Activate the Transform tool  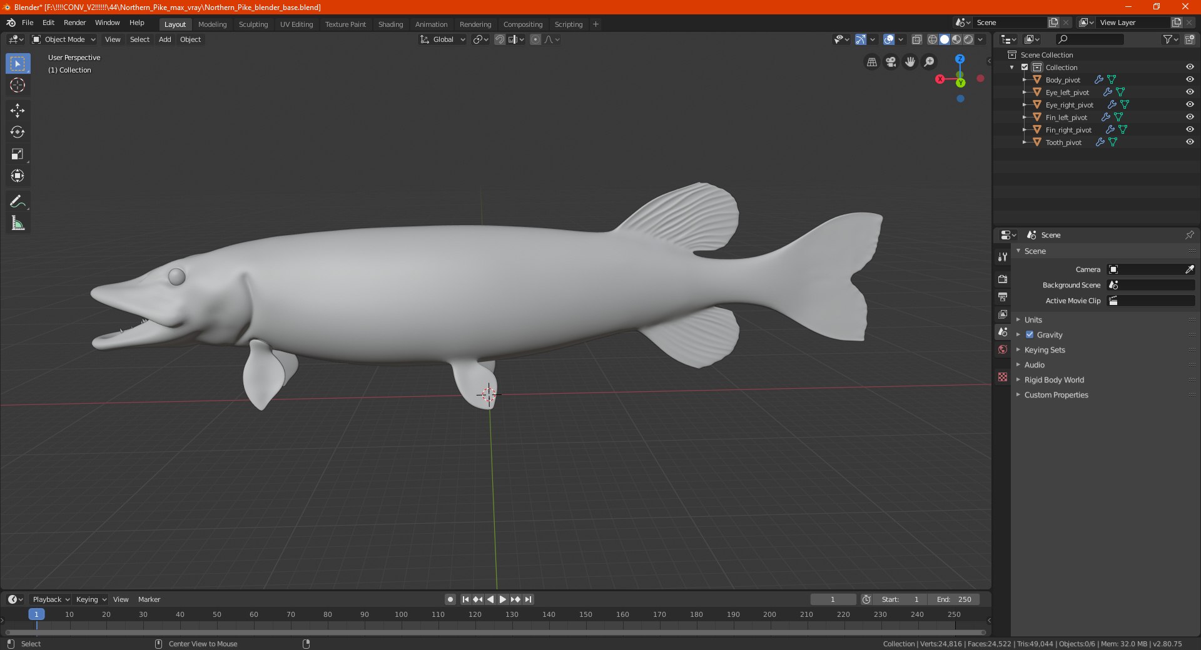pyautogui.click(x=18, y=176)
